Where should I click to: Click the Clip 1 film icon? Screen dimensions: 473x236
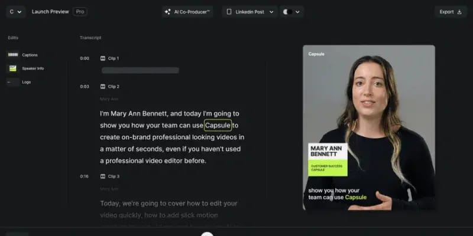[103, 58]
